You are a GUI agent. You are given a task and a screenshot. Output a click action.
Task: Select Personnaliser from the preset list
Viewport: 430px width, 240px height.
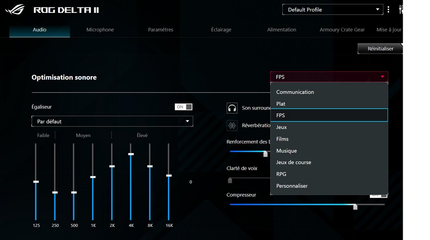pos(329,186)
